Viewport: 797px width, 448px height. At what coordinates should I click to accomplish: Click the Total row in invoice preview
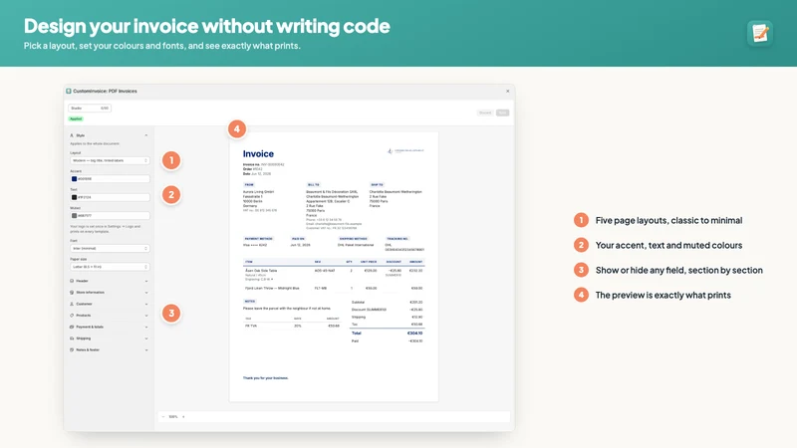pos(387,334)
